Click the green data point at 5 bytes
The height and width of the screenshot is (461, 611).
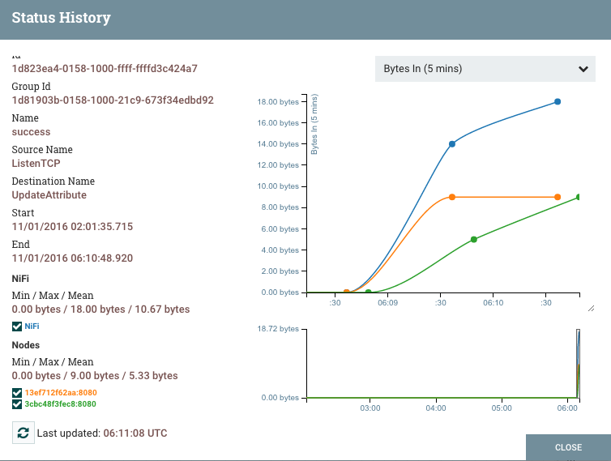click(474, 239)
